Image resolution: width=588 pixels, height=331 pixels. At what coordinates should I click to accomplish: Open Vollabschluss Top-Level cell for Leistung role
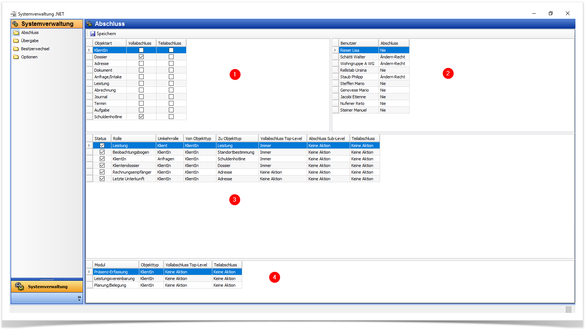coord(283,146)
